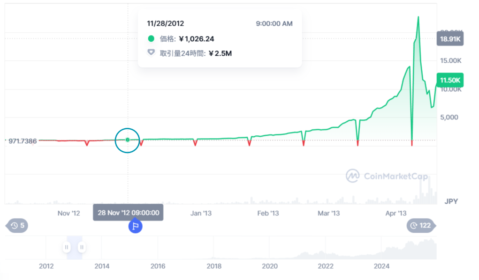This screenshot has width=479, height=280.
Task: Select the 28 Nov '12 09:00:00 date label
Action: click(128, 213)
